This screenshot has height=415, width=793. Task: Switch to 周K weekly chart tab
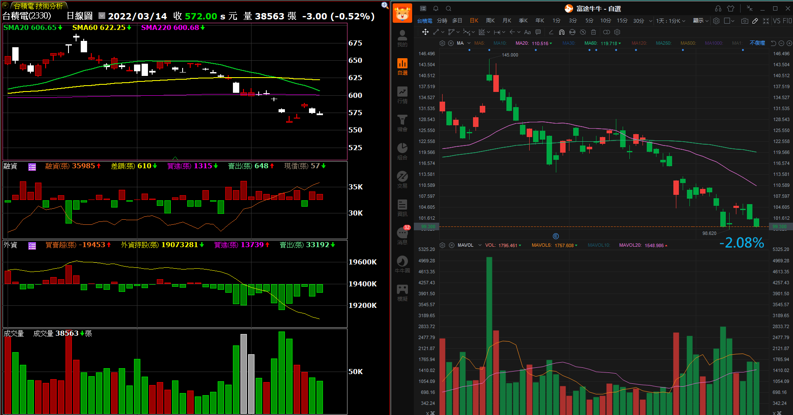tap(490, 21)
